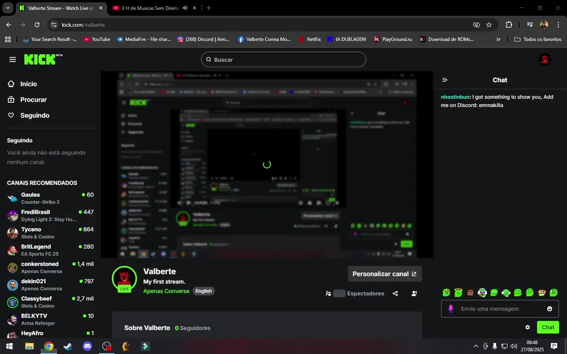Click Personalizar canal button
The width and height of the screenshot is (567, 354).
(x=385, y=274)
